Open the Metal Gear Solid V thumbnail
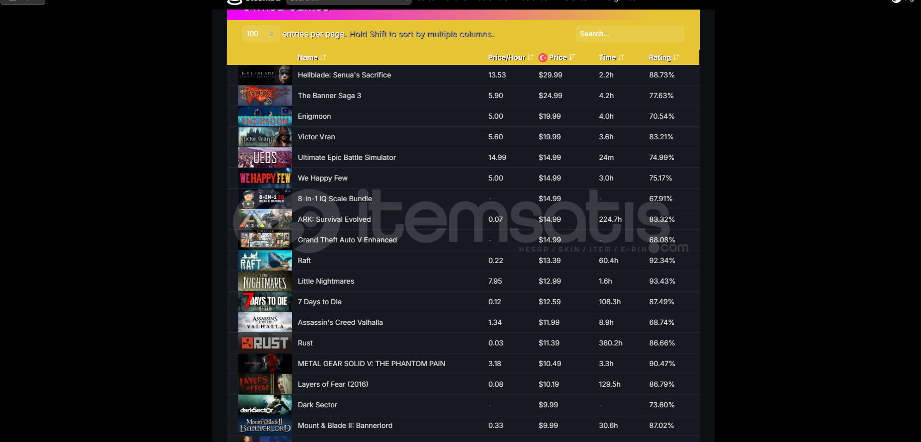The height and width of the screenshot is (442, 921). [265, 364]
